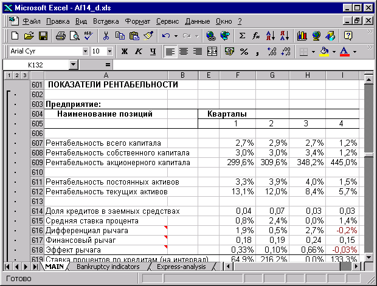Apply the red font color A
This screenshot has width=377, height=286.
click(345, 52)
